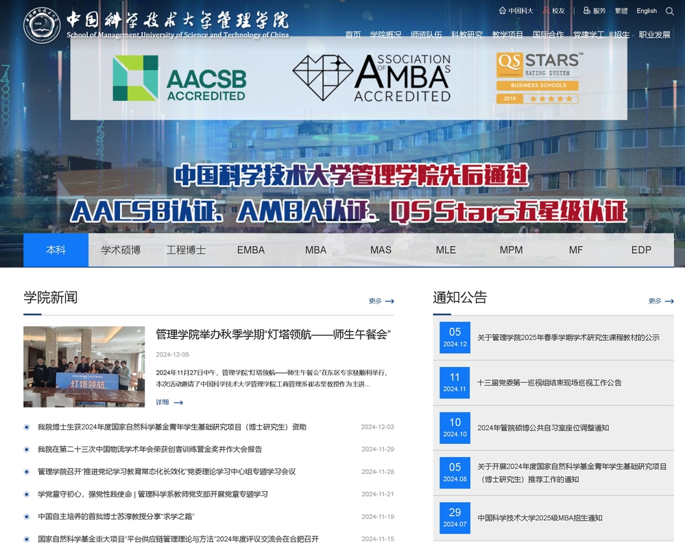Click the AMBA Accredited logo
The height and width of the screenshot is (555, 685).
tap(372, 78)
